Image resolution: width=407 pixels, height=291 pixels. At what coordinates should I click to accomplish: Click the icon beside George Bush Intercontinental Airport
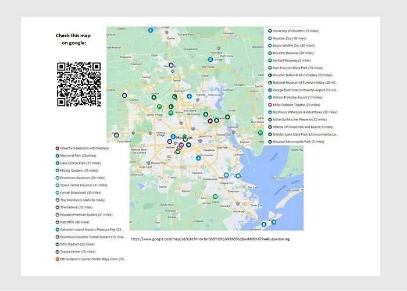pos(270,90)
